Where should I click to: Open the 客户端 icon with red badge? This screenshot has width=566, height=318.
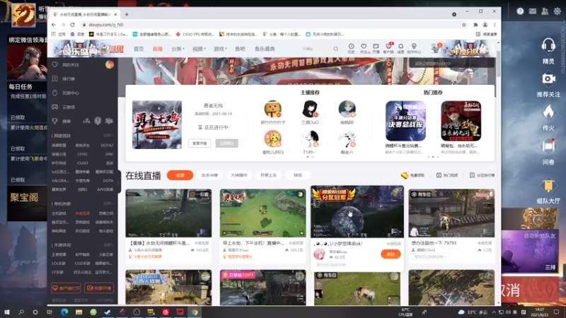(x=388, y=46)
